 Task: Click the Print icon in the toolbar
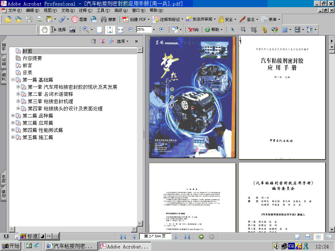[39, 19]
